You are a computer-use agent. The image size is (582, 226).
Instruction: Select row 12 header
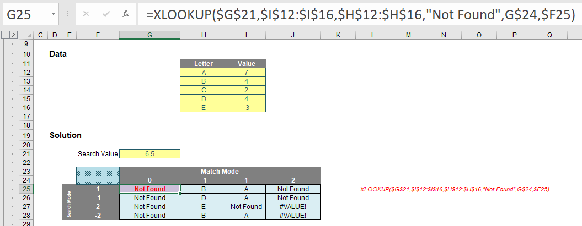click(26, 72)
